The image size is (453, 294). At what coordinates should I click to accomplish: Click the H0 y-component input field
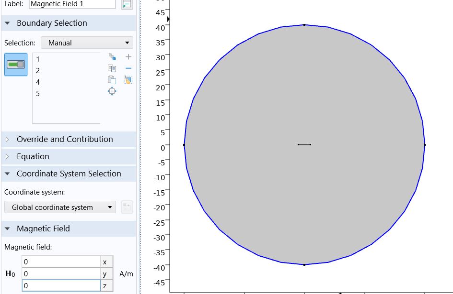click(60, 274)
